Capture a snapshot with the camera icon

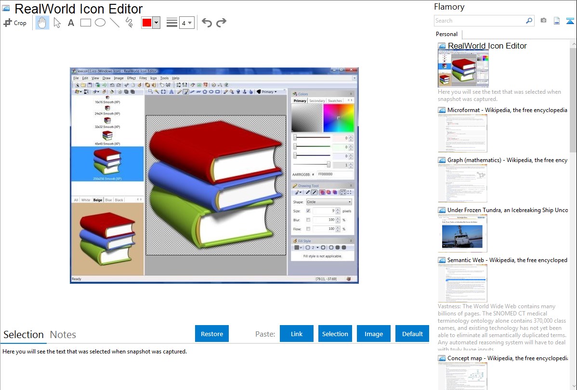click(543, 21)
